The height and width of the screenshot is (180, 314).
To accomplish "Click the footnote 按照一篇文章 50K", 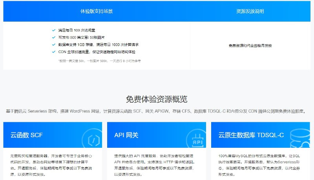I will click(100, 61).
